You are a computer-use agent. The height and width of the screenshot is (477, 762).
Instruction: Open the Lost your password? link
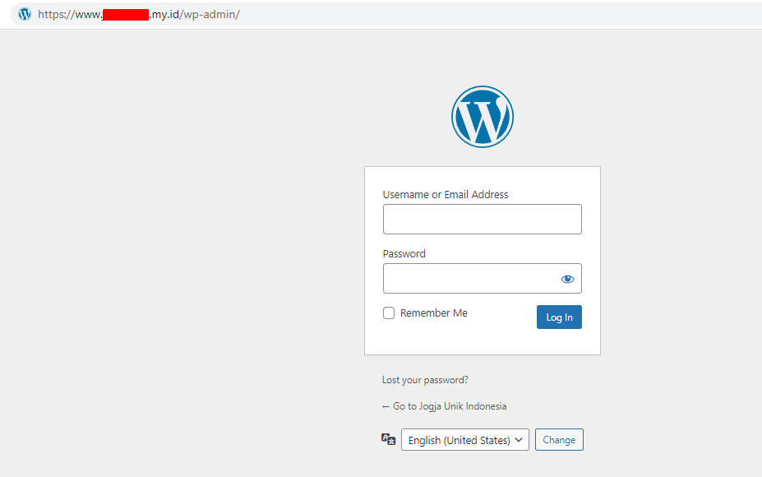pos(425,380)
